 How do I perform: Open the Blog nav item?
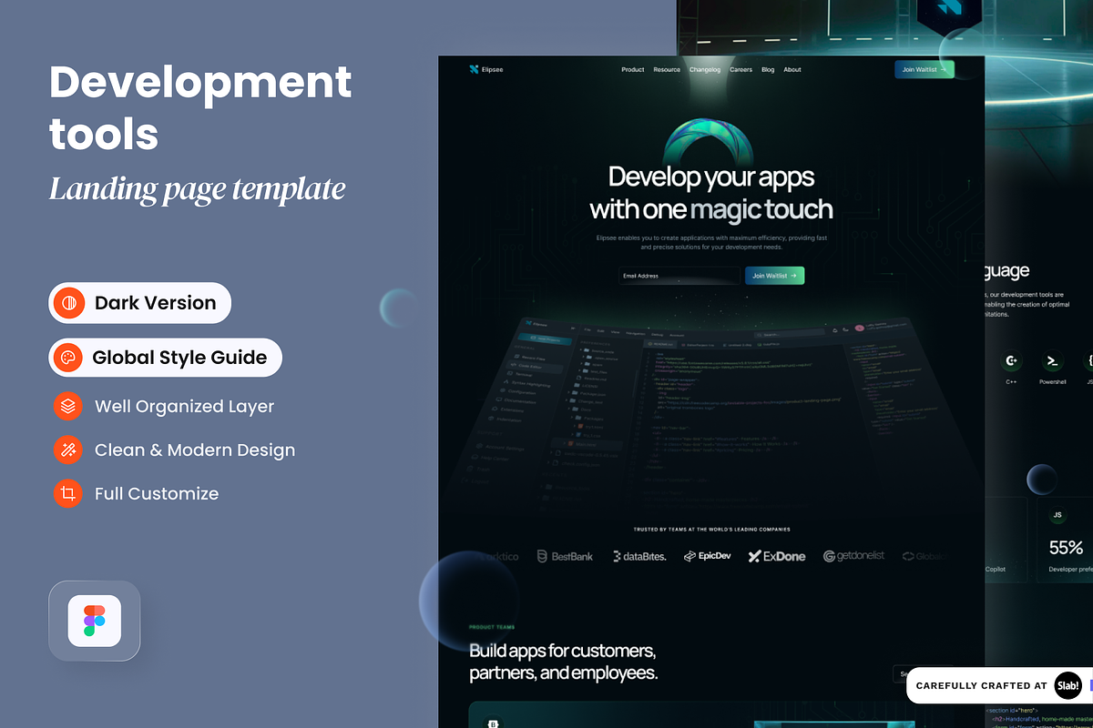tap(768, 70)
